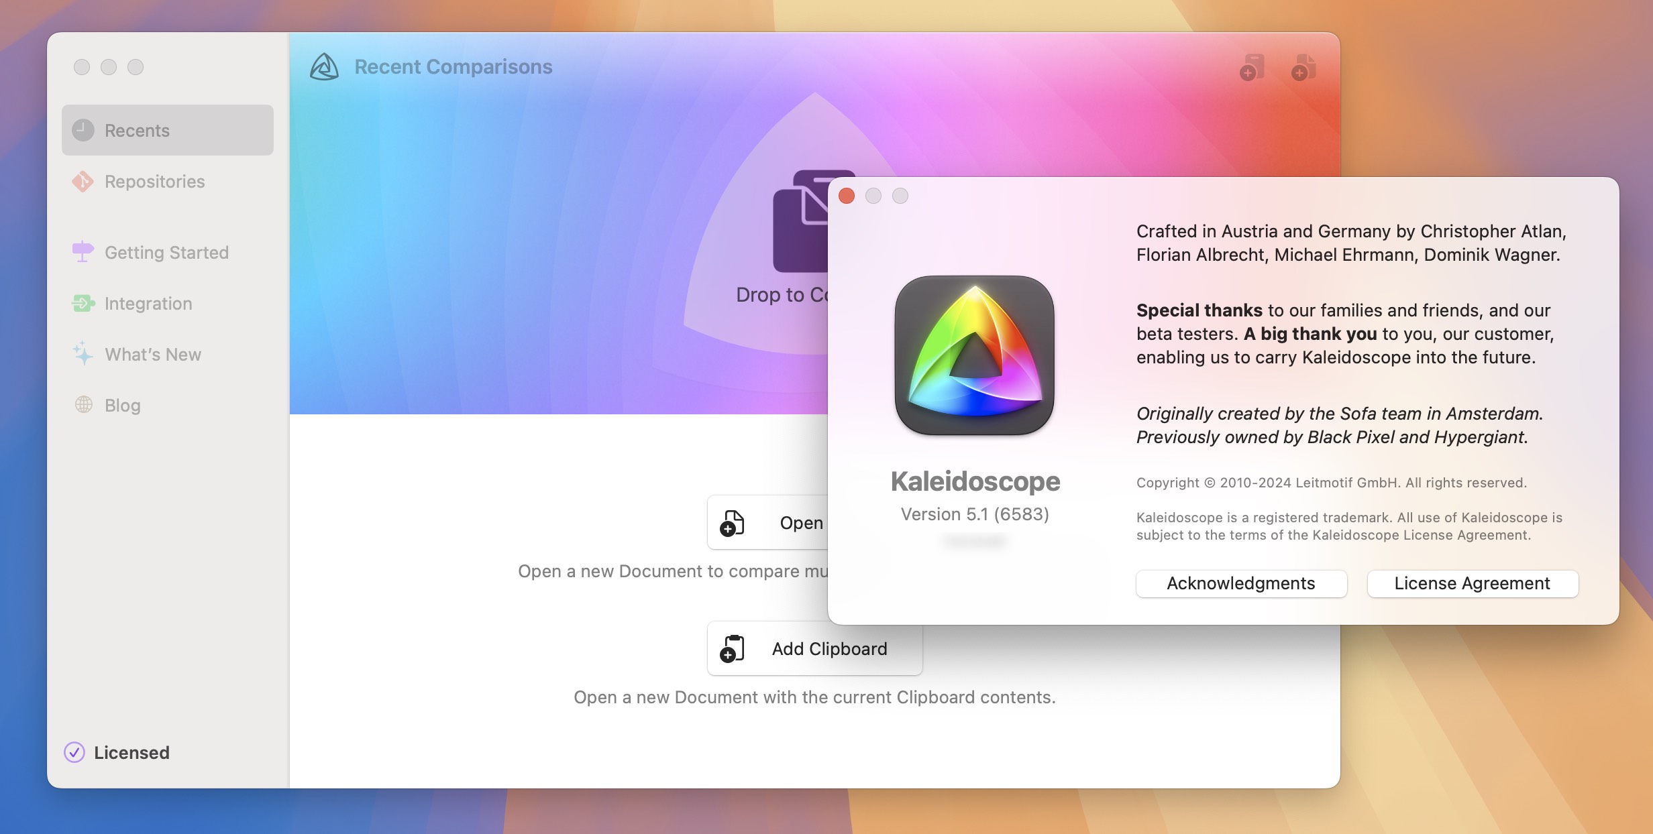The height and width of the screenshot is (834, 1653).
Task: Click the new clipboard comparison toolbar icon
Action: (x=1252, y=67)
